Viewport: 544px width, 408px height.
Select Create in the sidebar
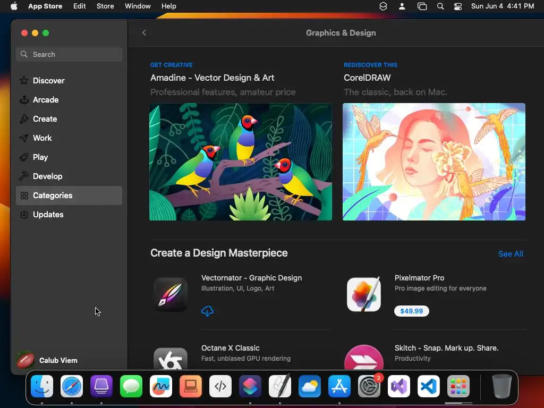pos(69,119)
